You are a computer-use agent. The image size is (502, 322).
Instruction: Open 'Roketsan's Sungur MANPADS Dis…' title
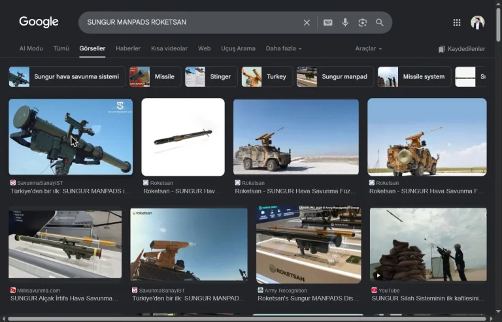pyautogui.click(x=309, y=298)
